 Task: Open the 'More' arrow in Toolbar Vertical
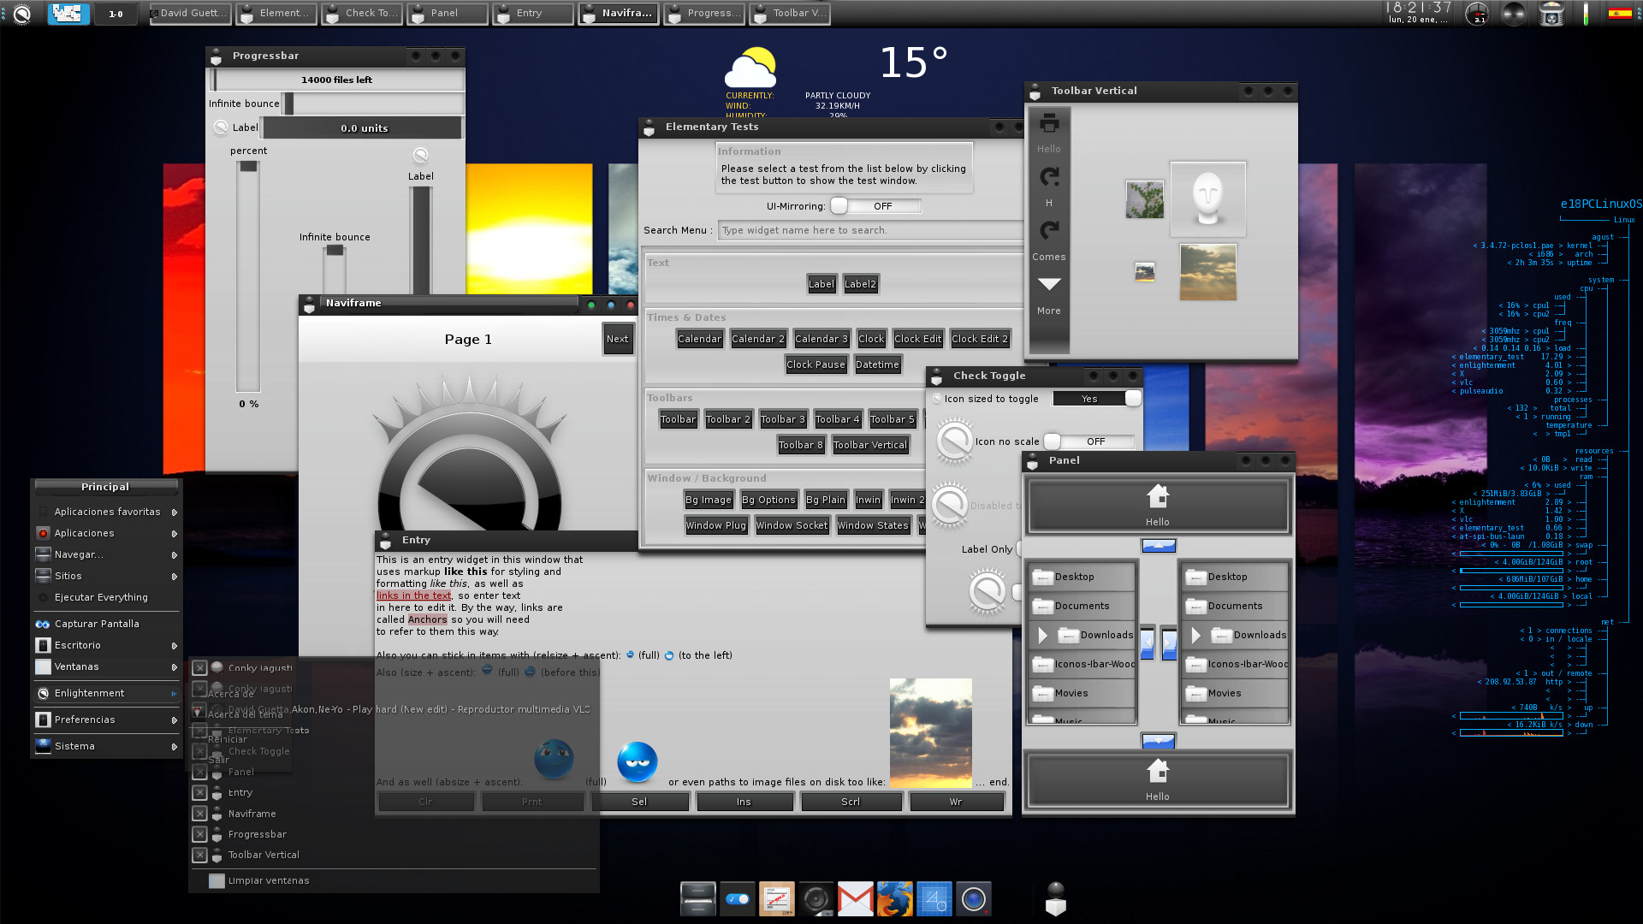point(1049,285)
